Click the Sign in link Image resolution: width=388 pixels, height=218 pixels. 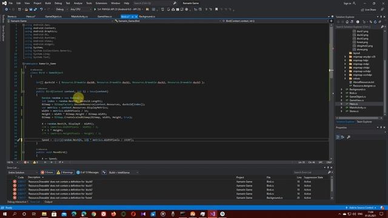click(347, 3)
